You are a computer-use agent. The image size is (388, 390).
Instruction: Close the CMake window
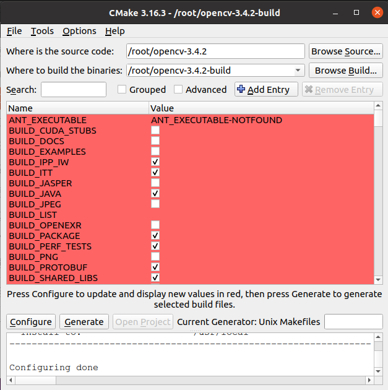377,12
